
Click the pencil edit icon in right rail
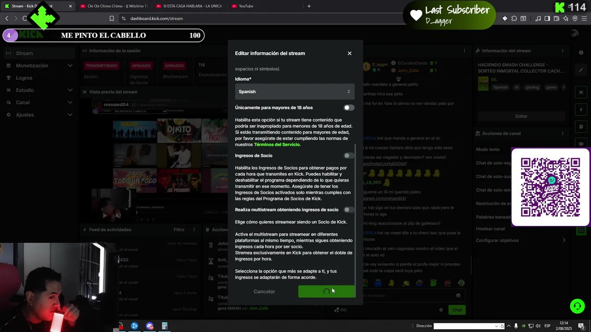pos(581,70)
